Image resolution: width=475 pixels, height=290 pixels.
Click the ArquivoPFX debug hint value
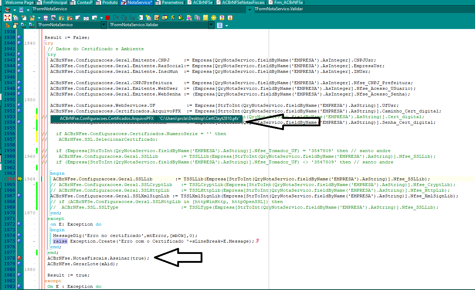coord(199,118)
